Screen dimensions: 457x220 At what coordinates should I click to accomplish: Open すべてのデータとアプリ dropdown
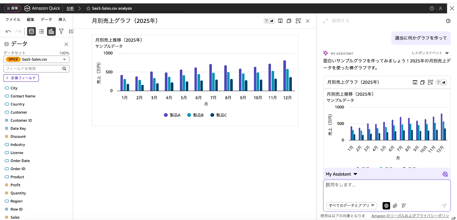coord(352,206)
